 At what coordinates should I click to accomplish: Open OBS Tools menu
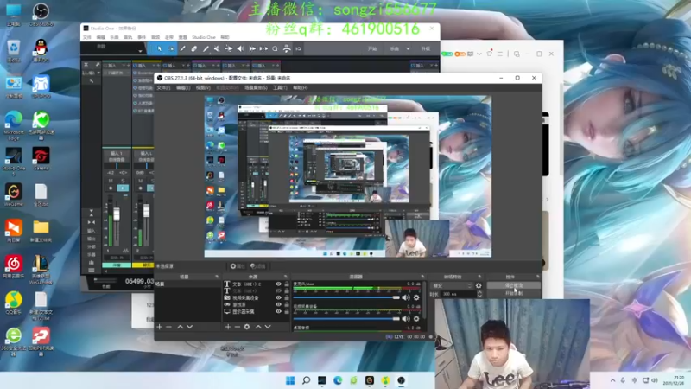[280, 88]
